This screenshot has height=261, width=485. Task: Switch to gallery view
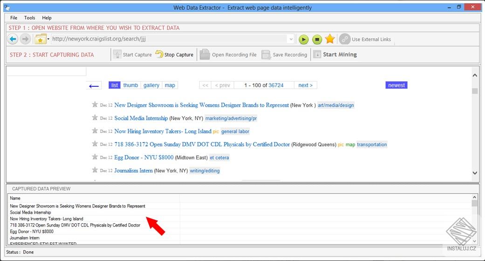tap(151, 85)
